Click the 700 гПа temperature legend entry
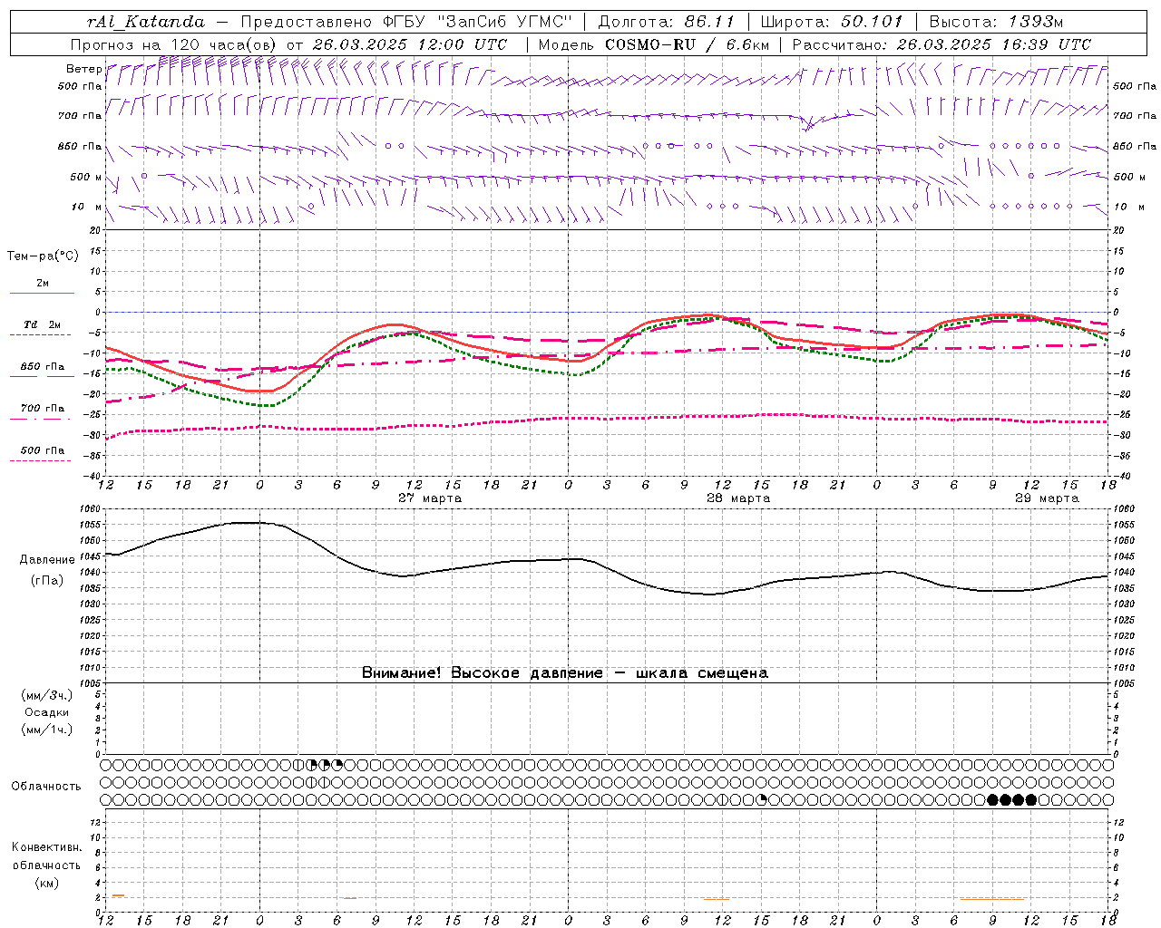Screen dimensions: 1161x928 click(43, 408)
